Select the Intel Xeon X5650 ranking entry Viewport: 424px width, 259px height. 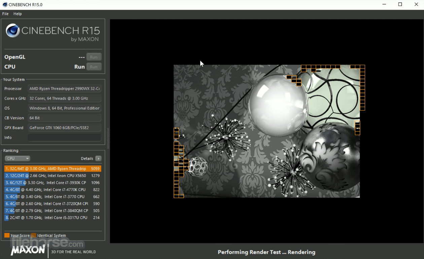(53, 176)
